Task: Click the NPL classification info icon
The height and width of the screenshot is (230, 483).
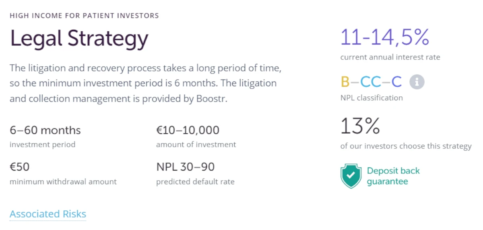Action: coord(417,82)
